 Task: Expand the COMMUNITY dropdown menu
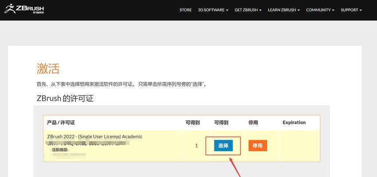[320, 10]
